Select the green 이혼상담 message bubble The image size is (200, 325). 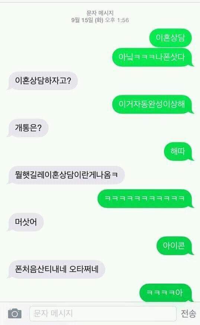click(x=170, y=38)
